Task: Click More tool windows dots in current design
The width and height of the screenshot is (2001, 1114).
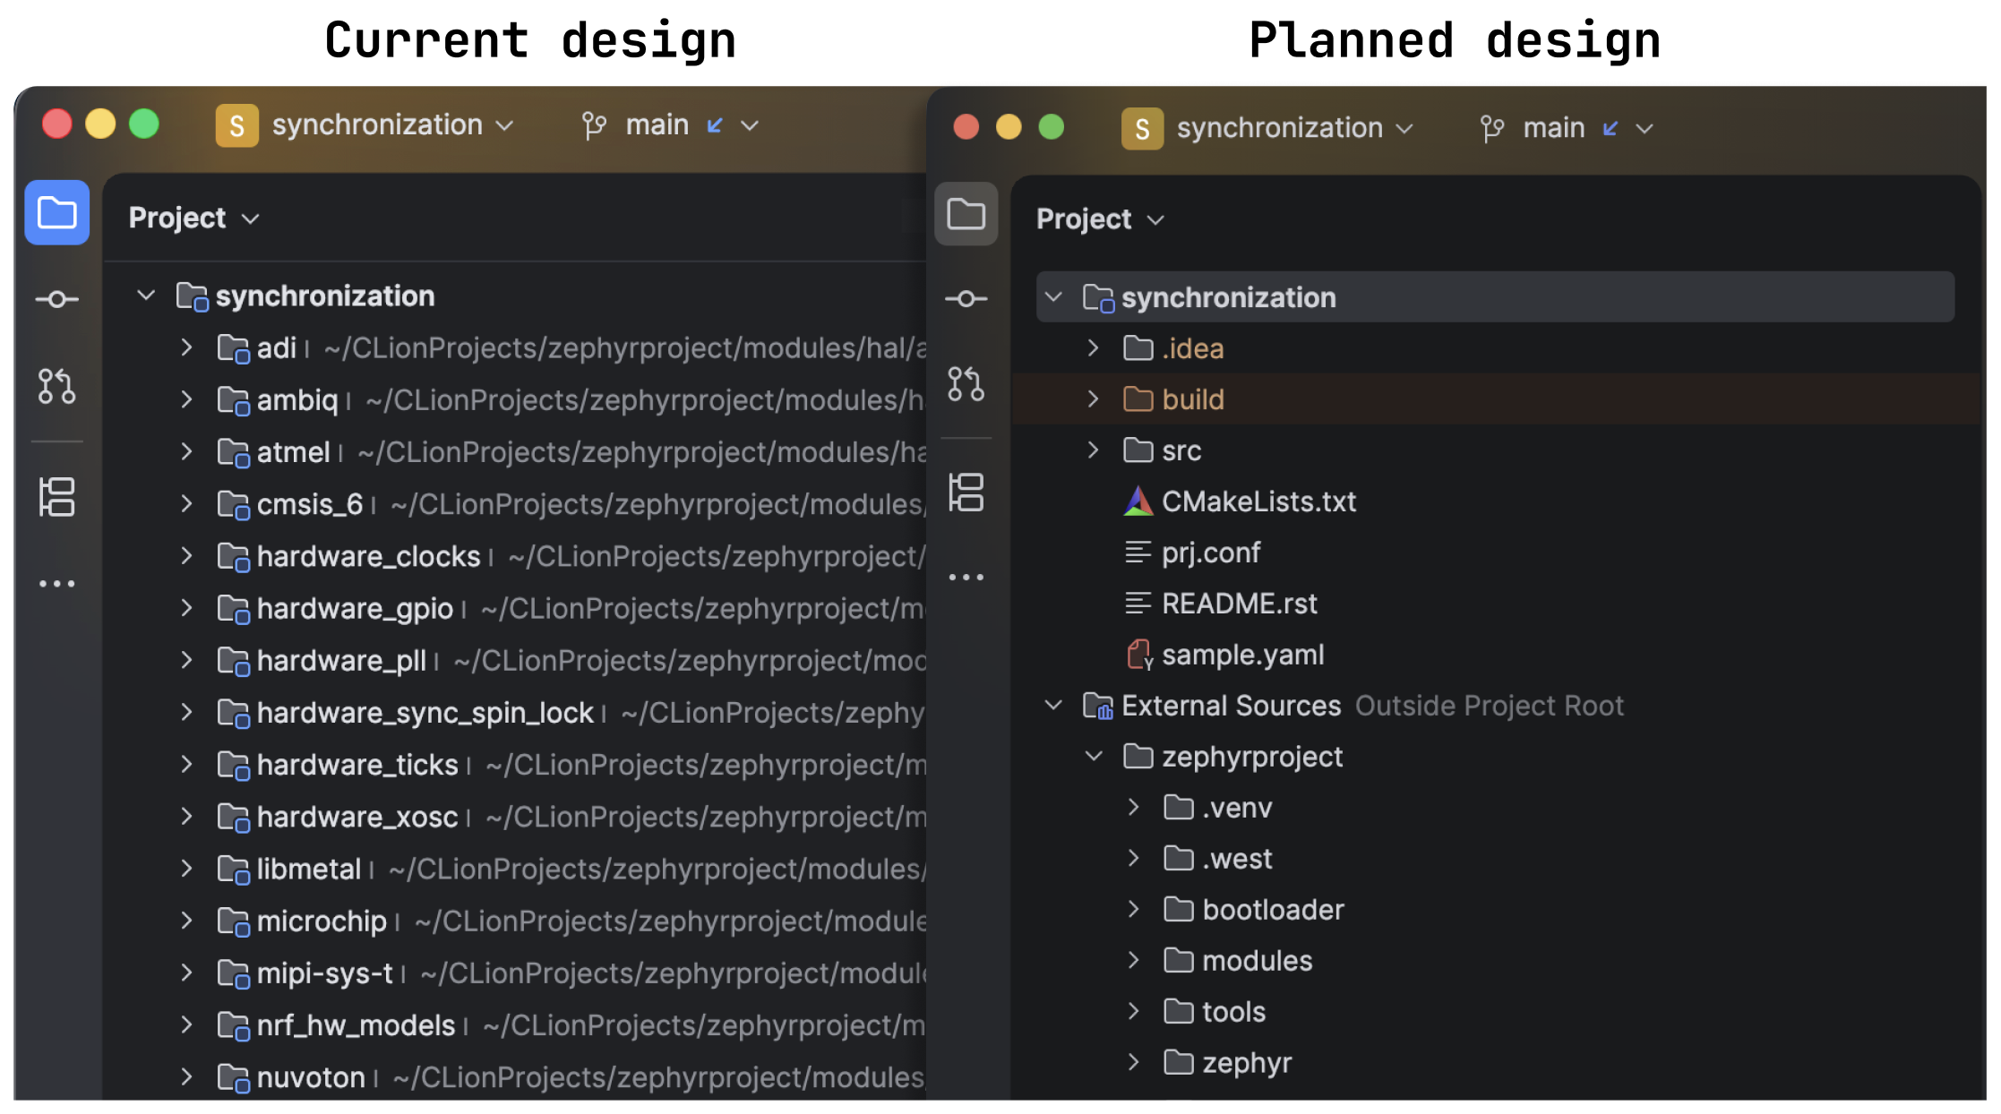Action: (x=56, y=584)
